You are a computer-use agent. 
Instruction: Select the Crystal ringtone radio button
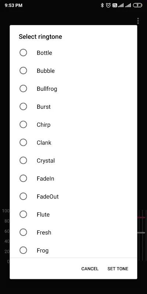pos(23,161)
